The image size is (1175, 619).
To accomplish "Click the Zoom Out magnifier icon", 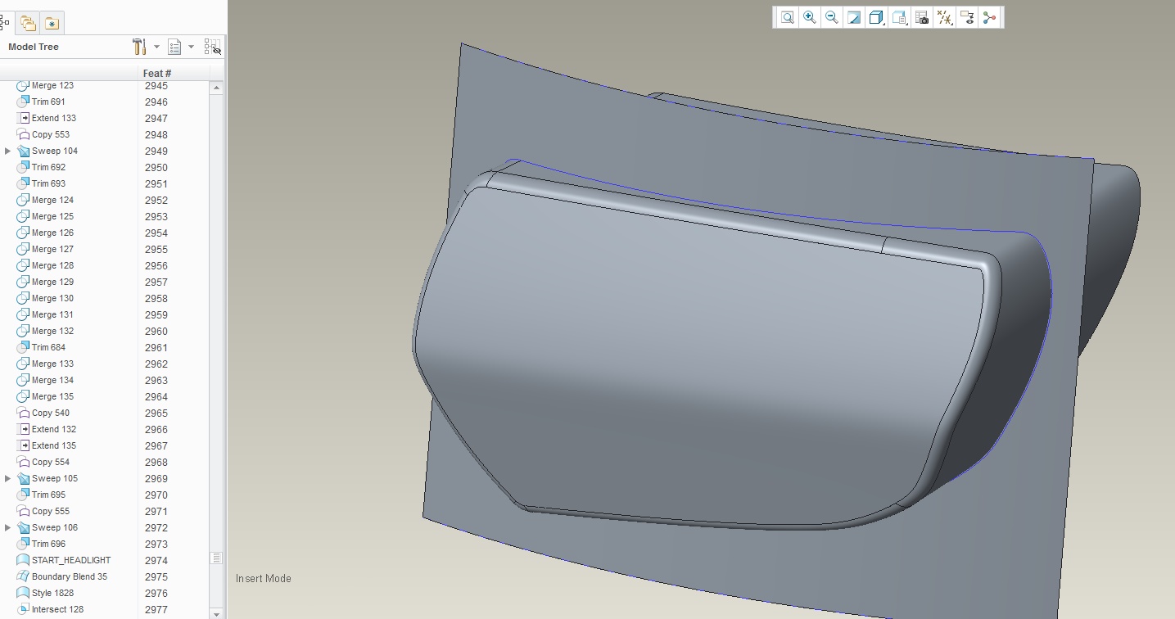I will coord(831,17).
